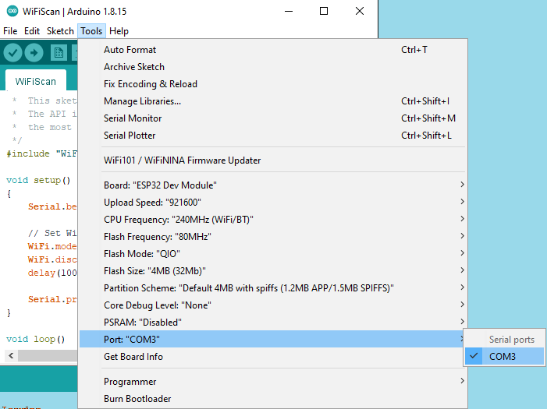Open the Port COM3 submenu
This screenshot has width=547, height=409.
[273, 340]
